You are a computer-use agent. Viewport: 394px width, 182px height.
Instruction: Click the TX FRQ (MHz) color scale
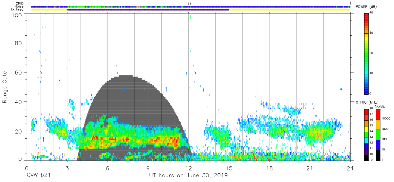coord(366,135)
